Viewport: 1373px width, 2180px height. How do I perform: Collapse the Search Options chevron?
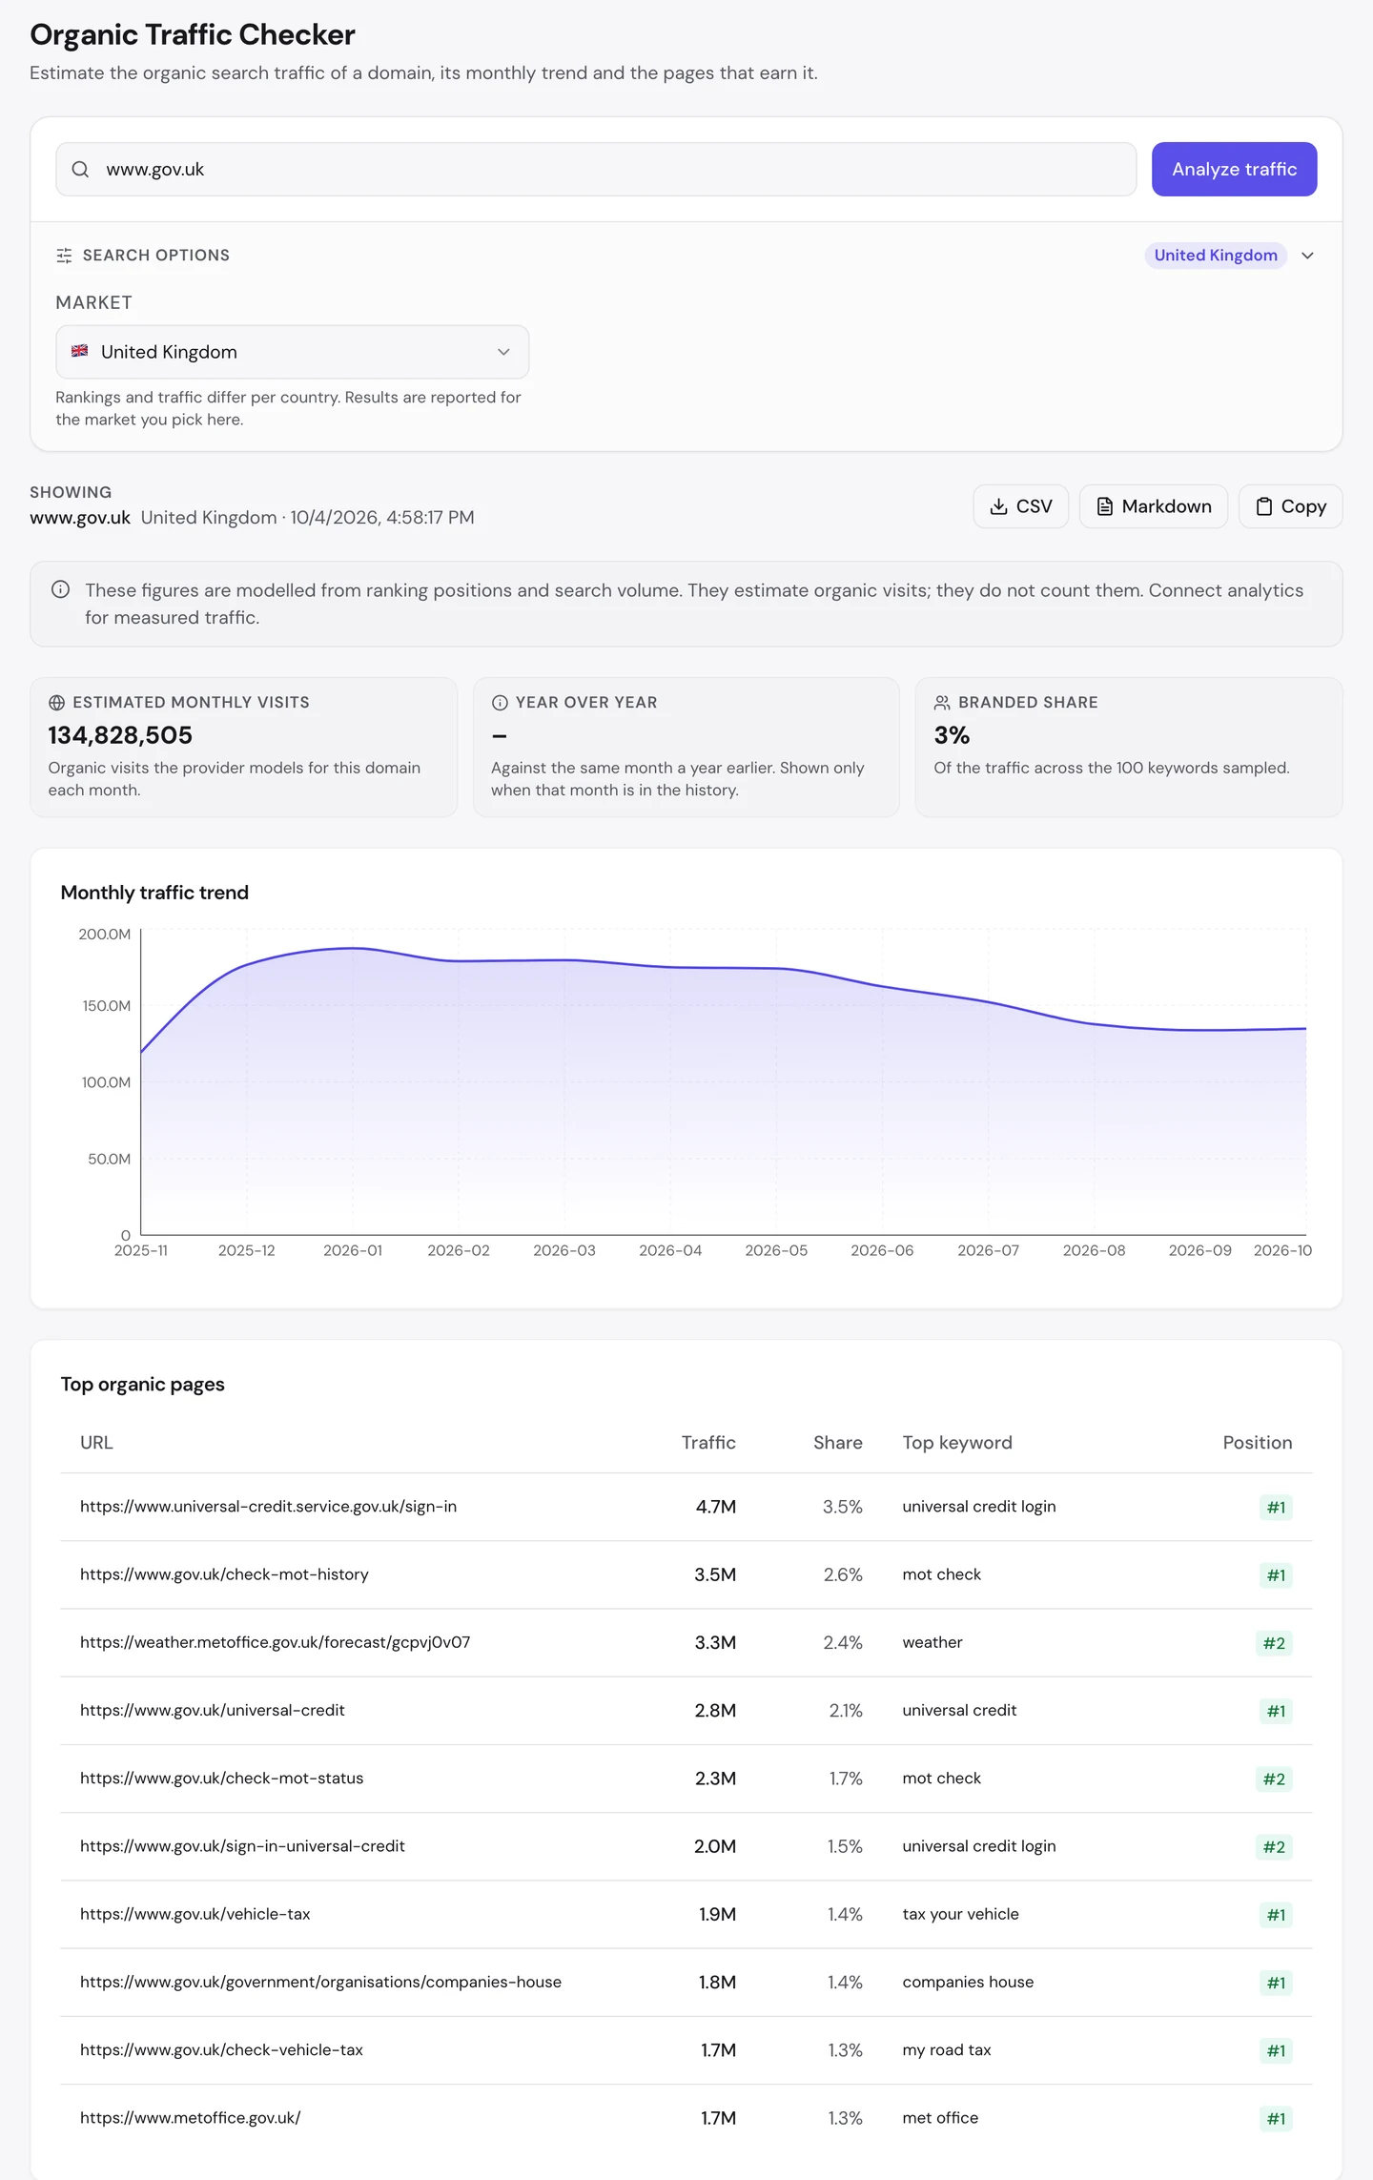click(1308, 256)
